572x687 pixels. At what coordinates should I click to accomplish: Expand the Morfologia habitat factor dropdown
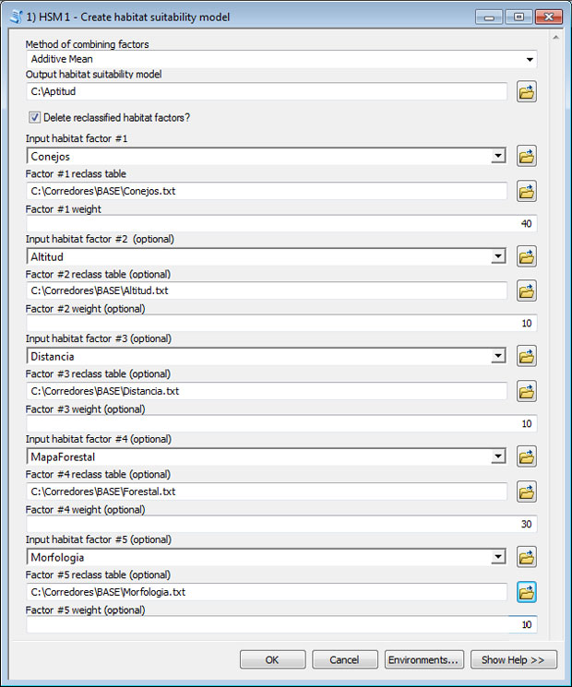click(x=498, y=557)
